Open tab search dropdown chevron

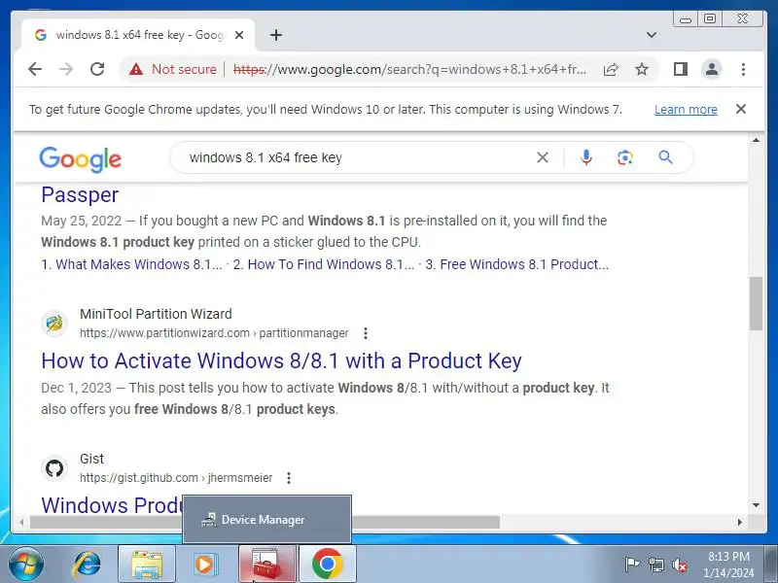(x=652, y=35)
